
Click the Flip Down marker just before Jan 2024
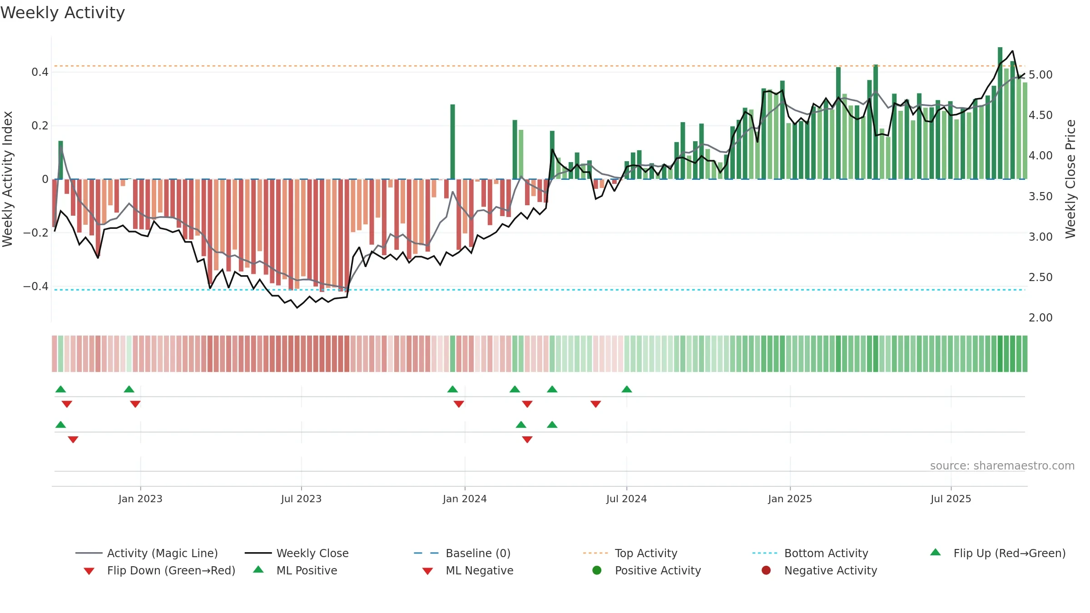tap(459, 404)
